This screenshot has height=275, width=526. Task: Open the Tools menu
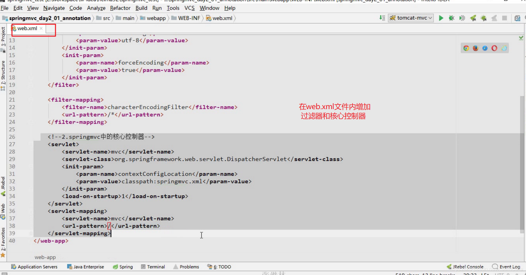point(173,8)
